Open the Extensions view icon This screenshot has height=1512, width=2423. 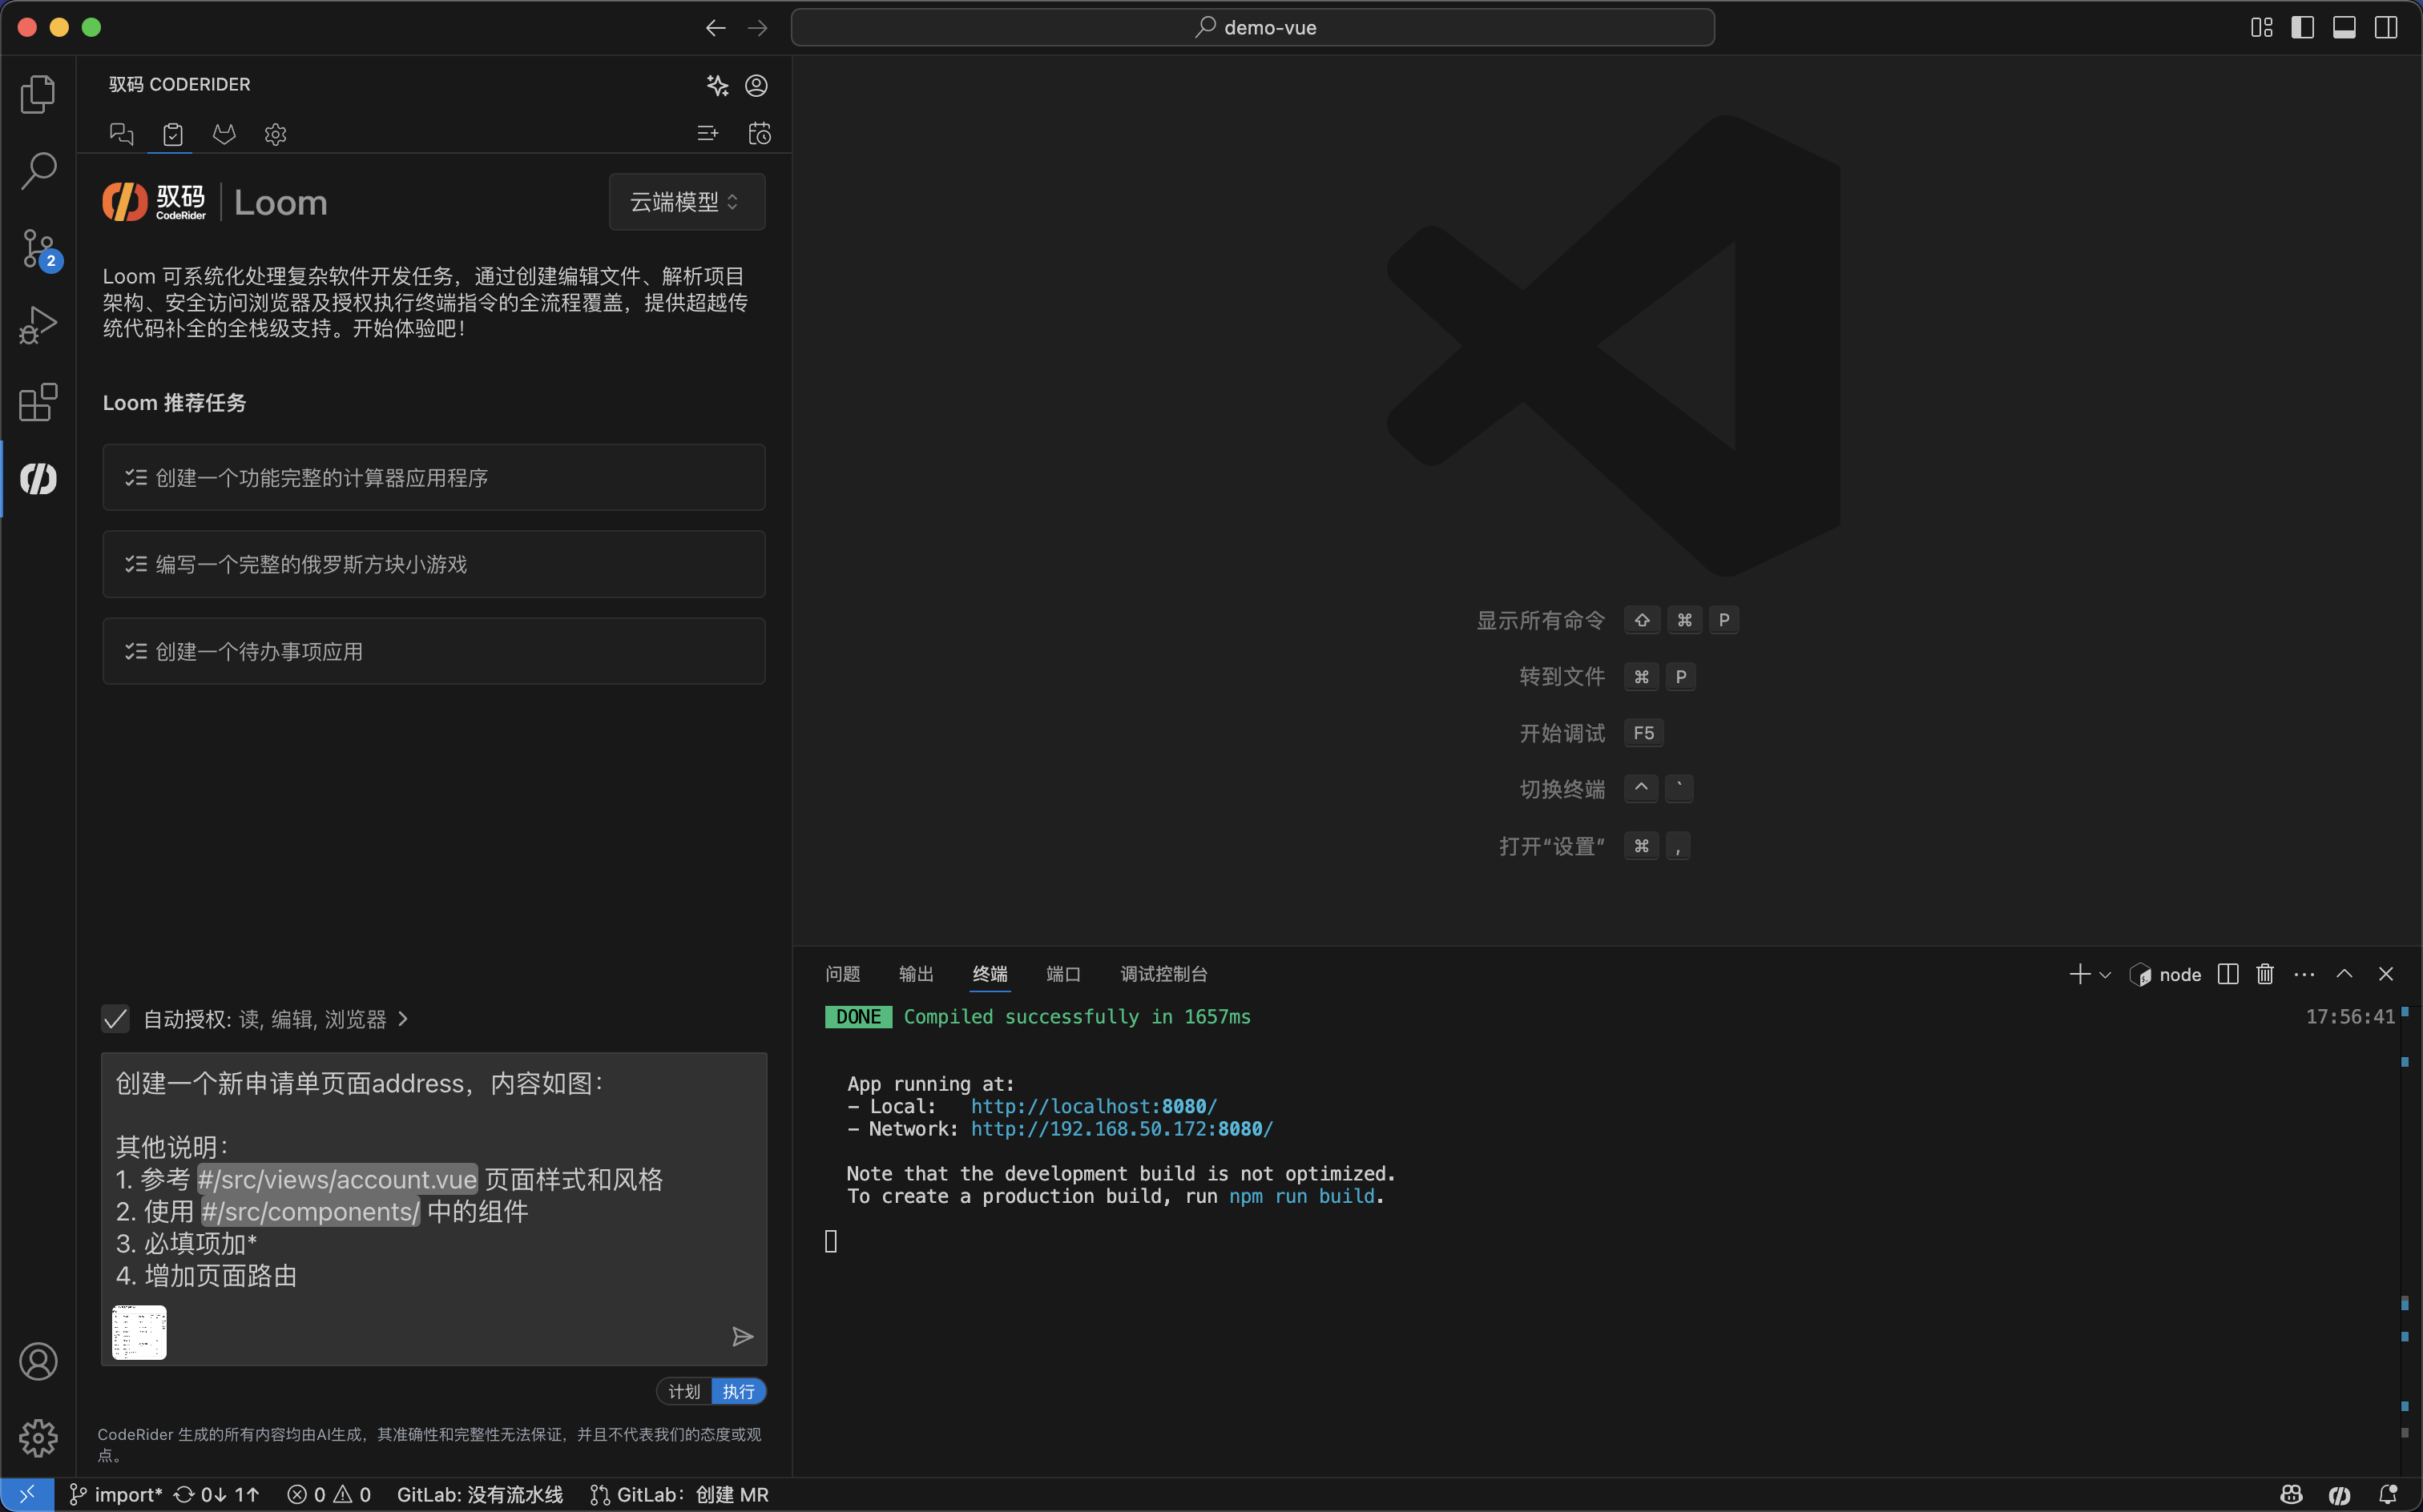(x=38, y=402)
